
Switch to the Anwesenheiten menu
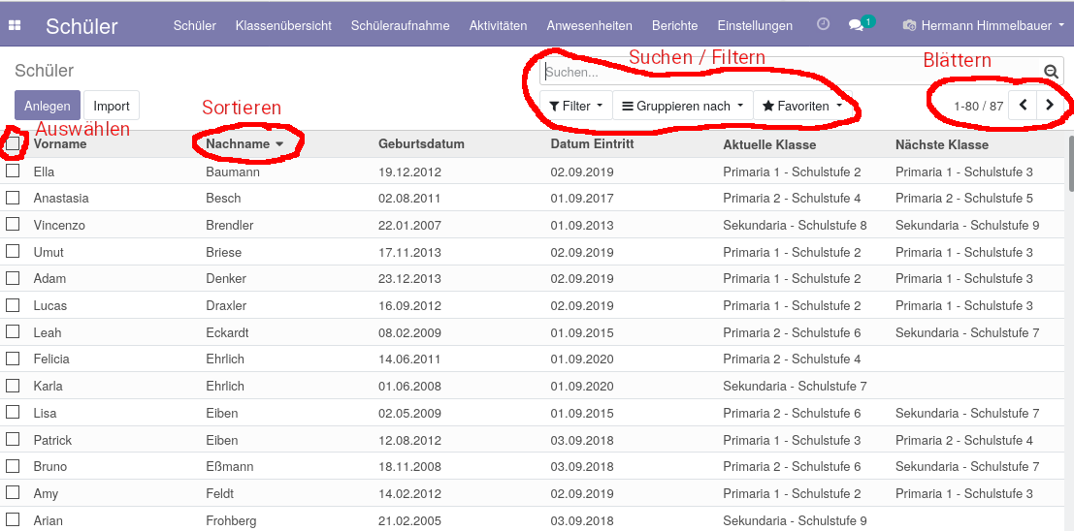coord(589,26)
